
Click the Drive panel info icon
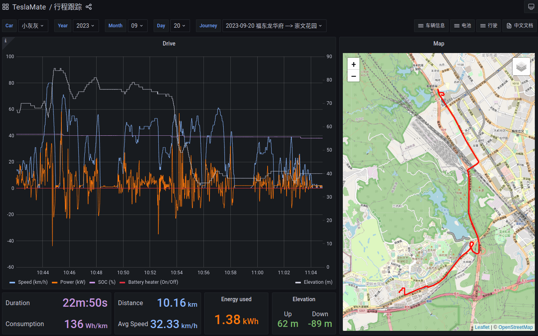point(6,41)
